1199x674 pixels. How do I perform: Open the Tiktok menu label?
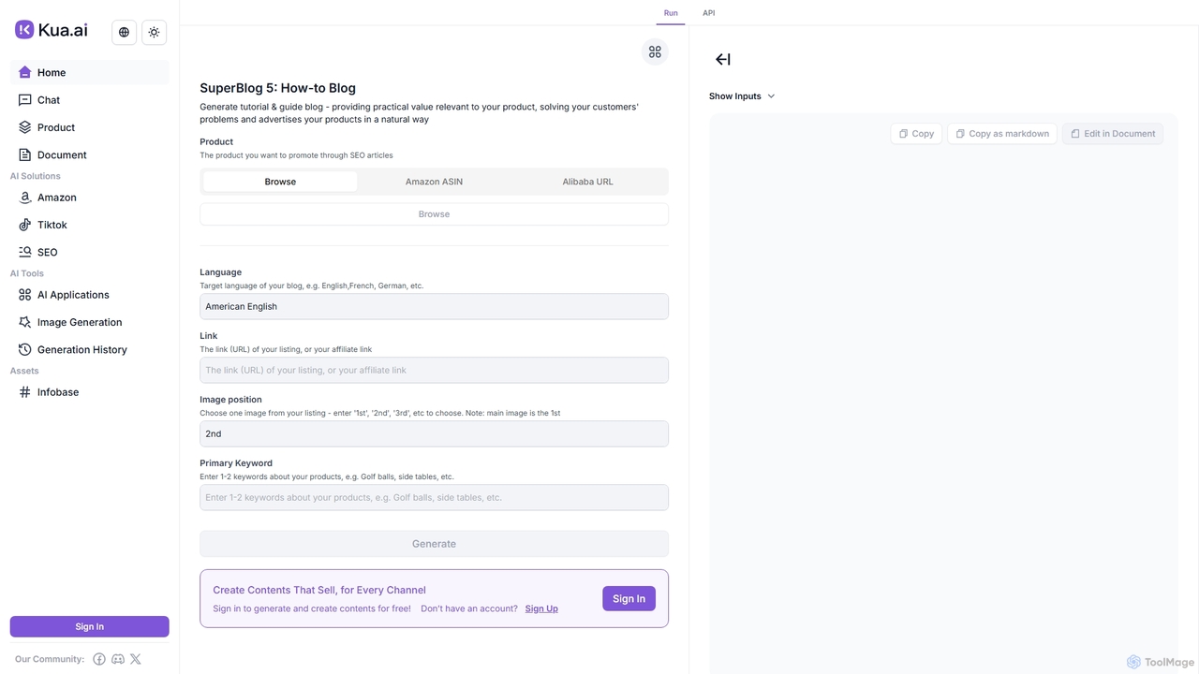(x=52, y=225)
